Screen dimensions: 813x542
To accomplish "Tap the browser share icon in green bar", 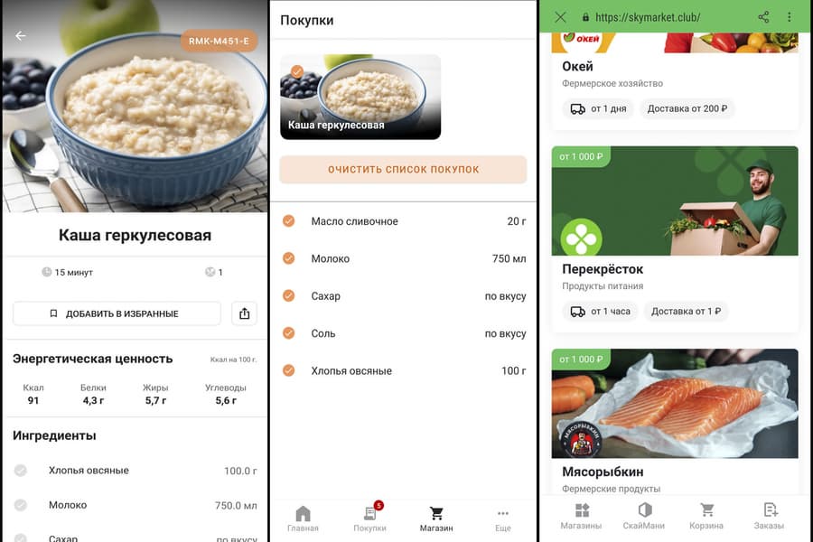I will (x=763, y=17).
